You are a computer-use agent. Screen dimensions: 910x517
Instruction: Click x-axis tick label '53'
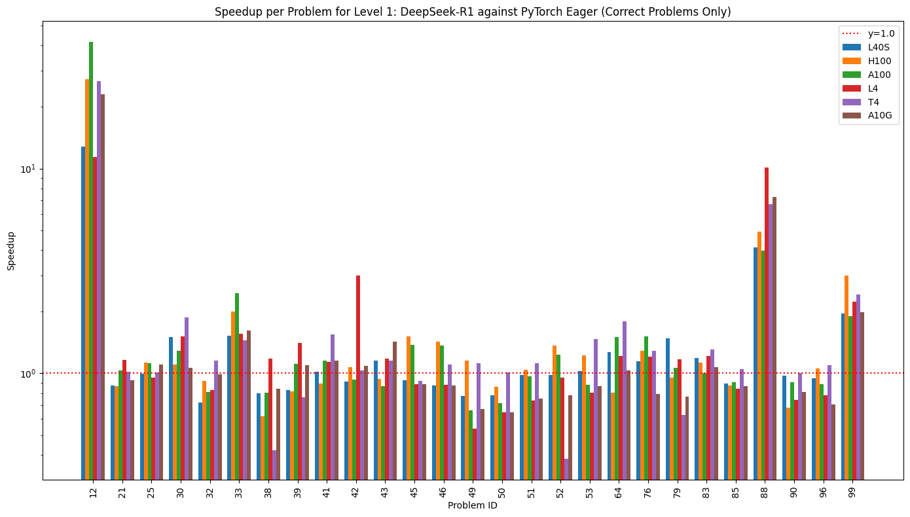point(590,491)
